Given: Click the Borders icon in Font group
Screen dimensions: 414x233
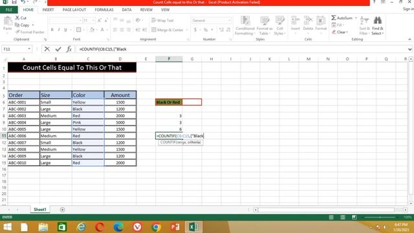Looking at the screenshot, I should (79, 30).
